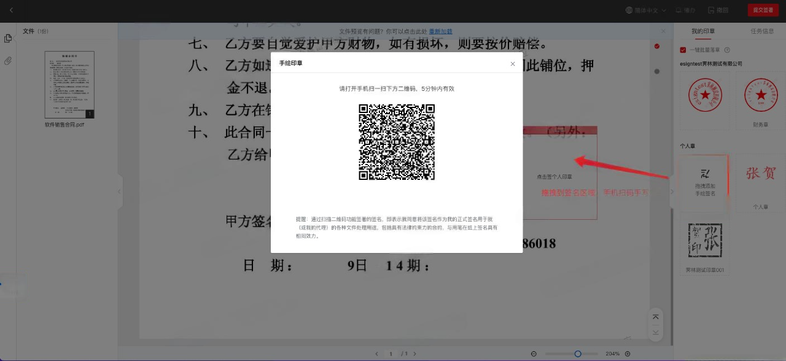Go to previous page arrow
The image size is (786, 361).
tap(377, 354)
